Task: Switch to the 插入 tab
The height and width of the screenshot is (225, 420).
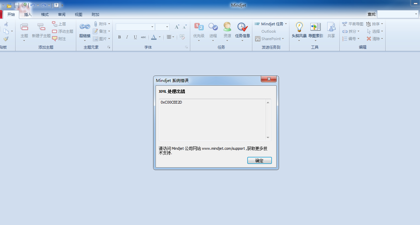Action: point(28,15)
